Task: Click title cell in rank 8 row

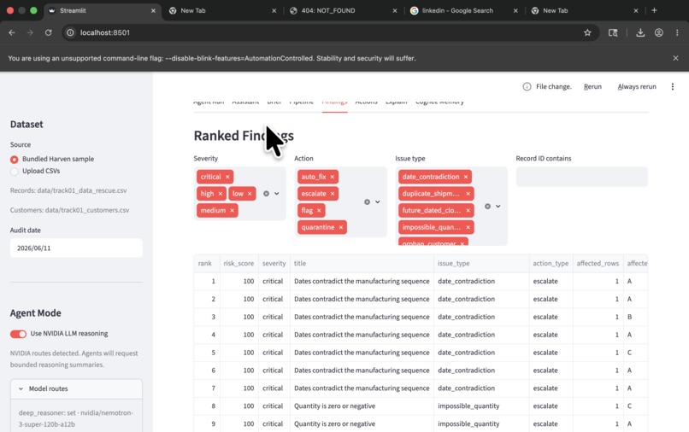Action: coord(362,406)
